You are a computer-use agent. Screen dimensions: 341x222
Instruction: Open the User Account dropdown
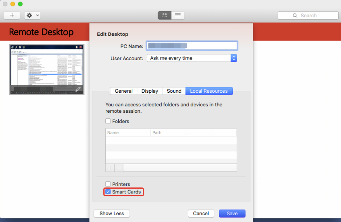(192, 58)
